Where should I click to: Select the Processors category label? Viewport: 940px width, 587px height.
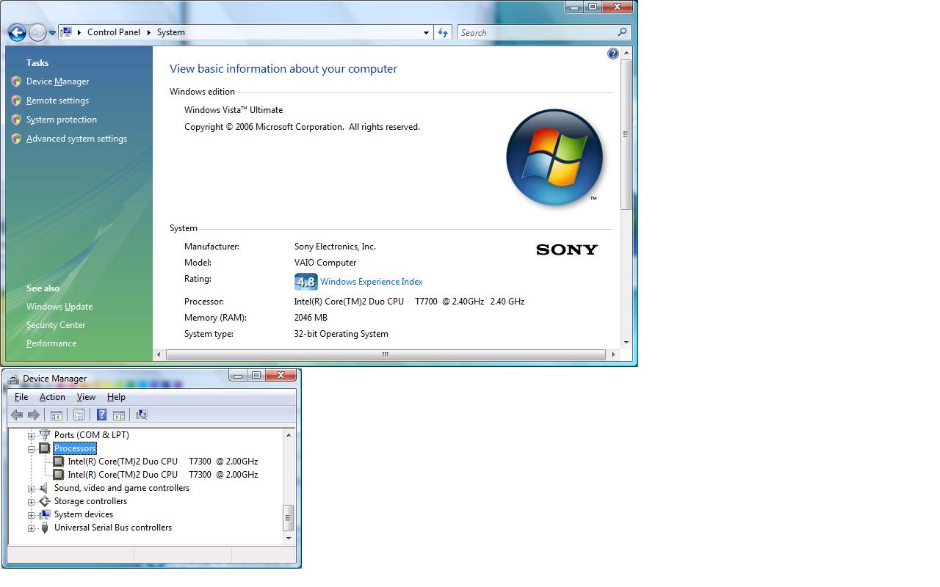[75, 448]
